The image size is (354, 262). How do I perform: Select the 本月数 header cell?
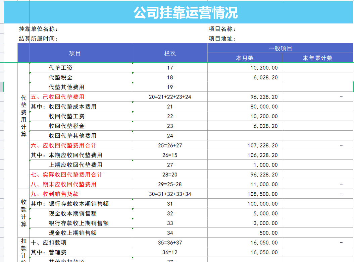tap(245, 57)
